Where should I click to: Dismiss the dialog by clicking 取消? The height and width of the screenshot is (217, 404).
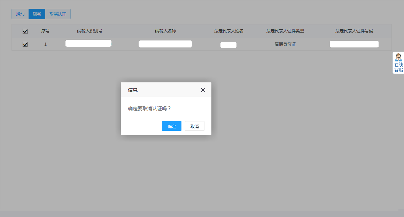point(194,126)
